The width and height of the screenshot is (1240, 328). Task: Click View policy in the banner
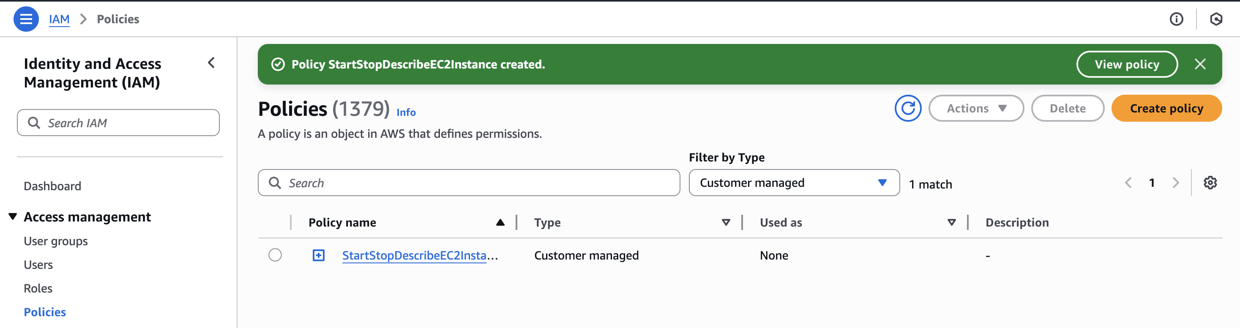[x=1126, y=65]
